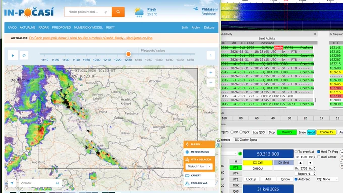Click the camera icon for Kamery
Screen dimensions: 343x193
pyautogui.click(x=187, y=175)
